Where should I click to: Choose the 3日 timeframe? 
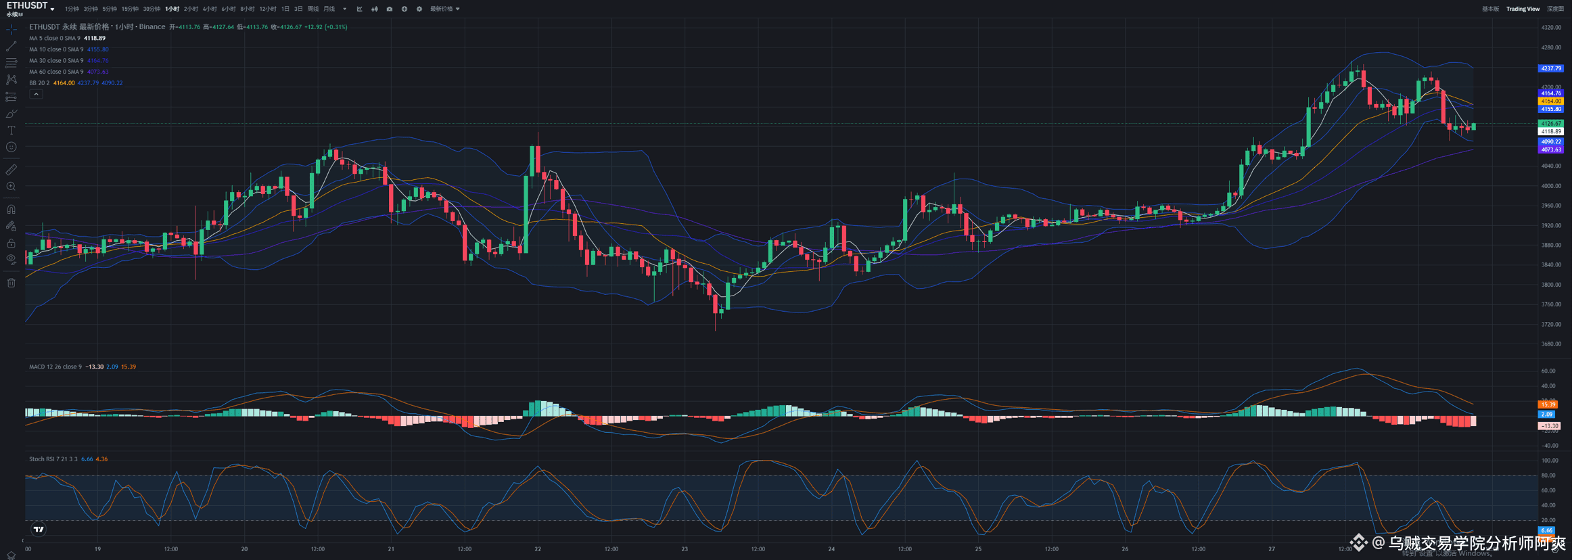click(x=298, y=9)
